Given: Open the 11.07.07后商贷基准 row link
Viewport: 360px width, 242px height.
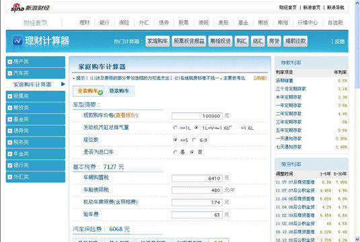Looking at the screenshot, I should 295,182.
